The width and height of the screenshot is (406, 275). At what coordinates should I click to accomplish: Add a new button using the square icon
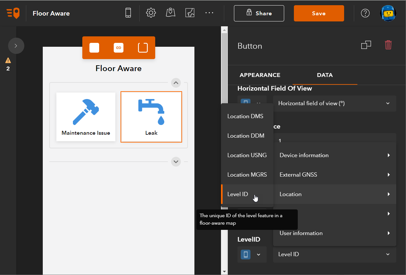[x=94, y=47]
